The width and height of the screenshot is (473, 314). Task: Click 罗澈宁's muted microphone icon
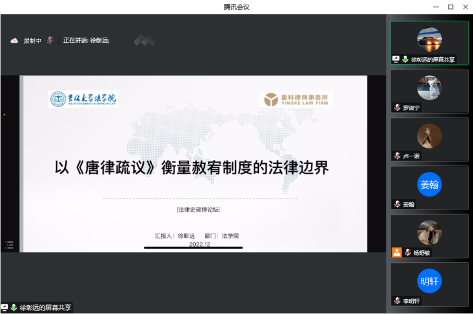397,108
